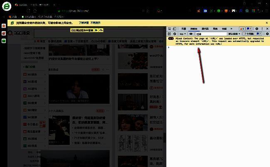Open the 元素 tab in DevTools

coord(184,29)
